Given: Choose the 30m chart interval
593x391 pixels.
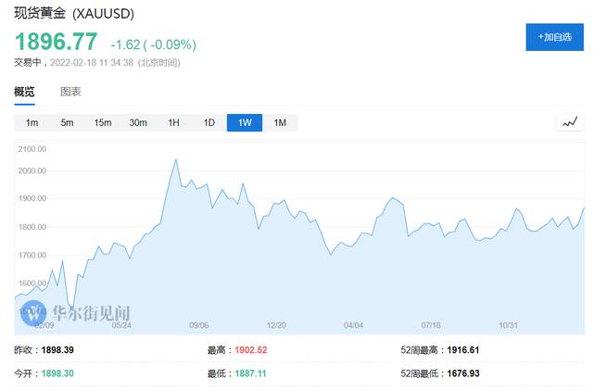Looking at the screenshot, I should (138, 123).
